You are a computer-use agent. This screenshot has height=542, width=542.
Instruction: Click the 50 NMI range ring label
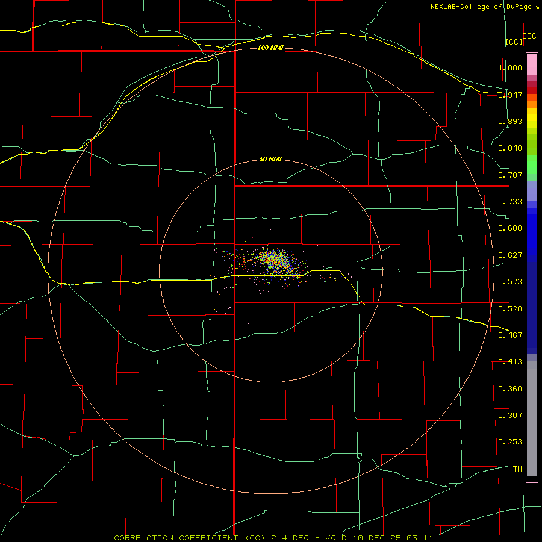click(x=270, y=160)
